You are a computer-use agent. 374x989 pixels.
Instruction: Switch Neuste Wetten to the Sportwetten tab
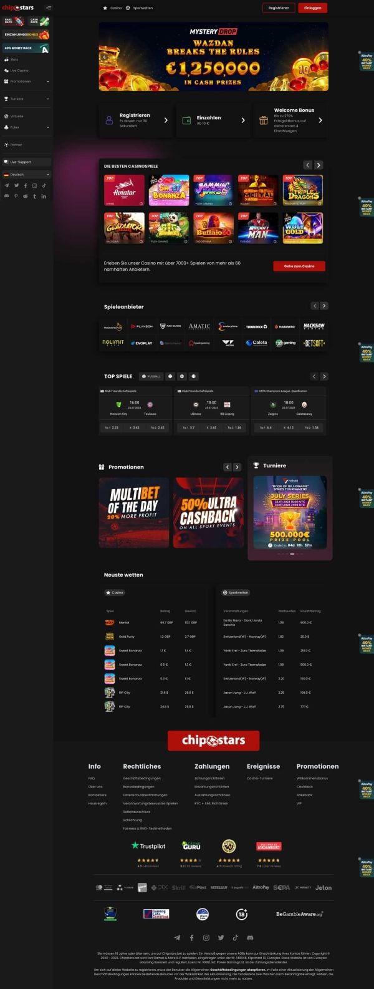[236, 592]
